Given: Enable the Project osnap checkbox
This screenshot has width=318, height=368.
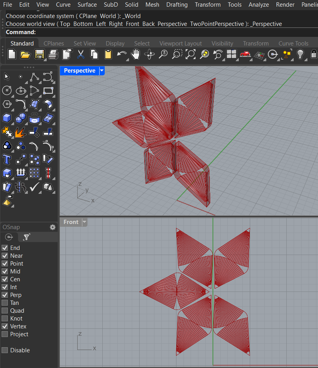Looking at the screenshot, I should 5,334.
